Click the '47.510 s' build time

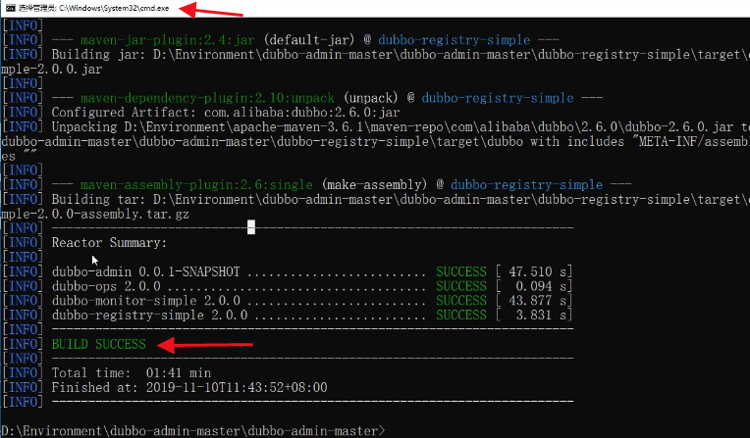[x=537, y=271]
